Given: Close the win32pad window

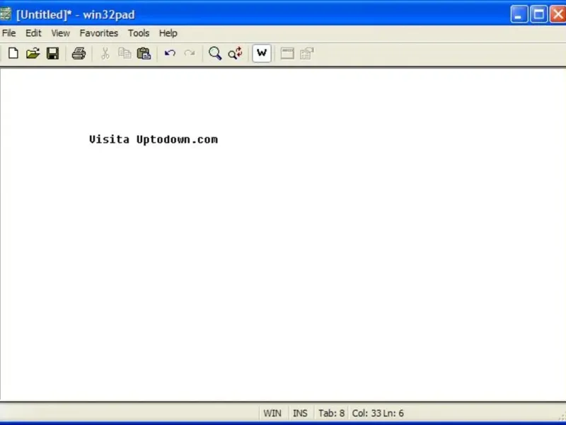Looking at the screenshot, I should pyautogui.click(x=558, y=14).
